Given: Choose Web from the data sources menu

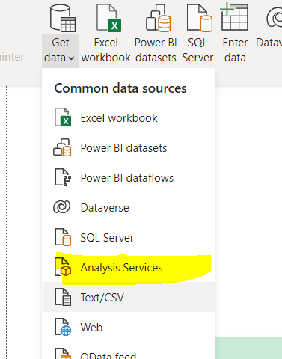Looking at the screenshot, I should pyautogui.click(x=129, y=327).
